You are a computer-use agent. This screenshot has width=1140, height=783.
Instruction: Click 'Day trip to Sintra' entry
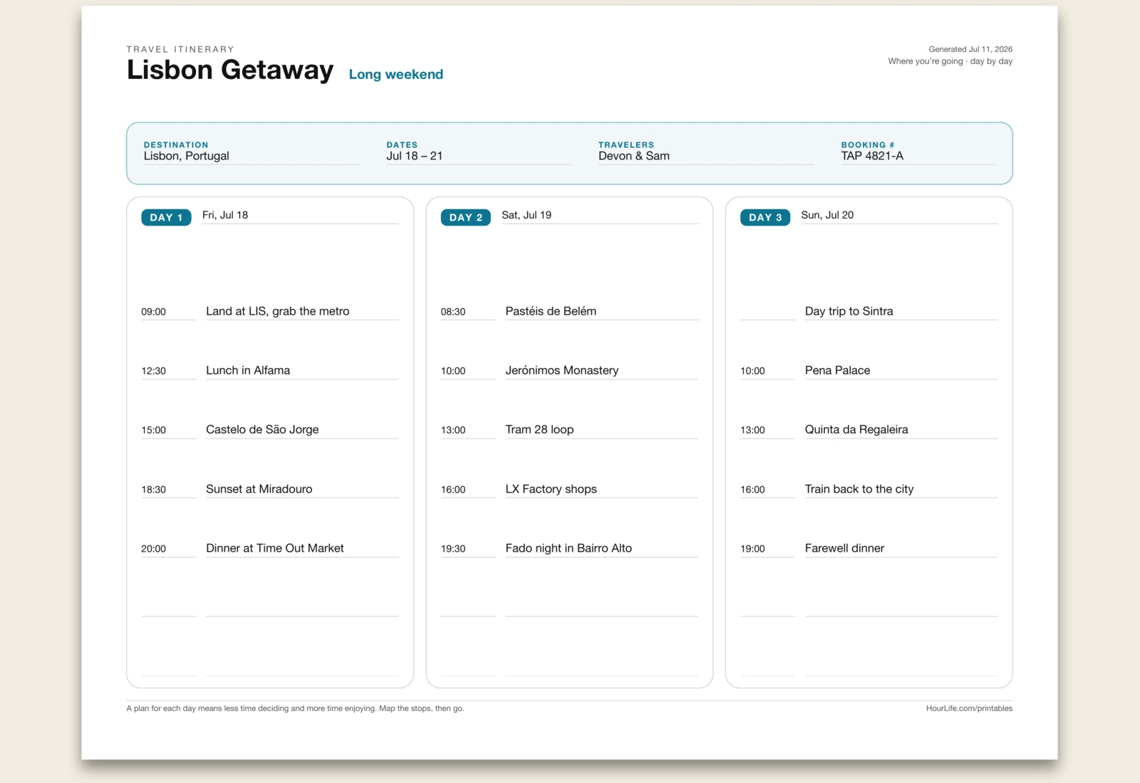[849, 311]
